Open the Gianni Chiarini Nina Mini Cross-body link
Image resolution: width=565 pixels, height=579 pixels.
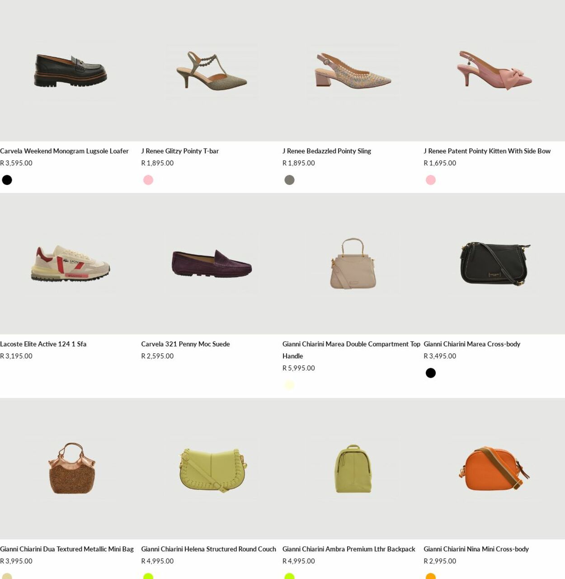[476, 549]
